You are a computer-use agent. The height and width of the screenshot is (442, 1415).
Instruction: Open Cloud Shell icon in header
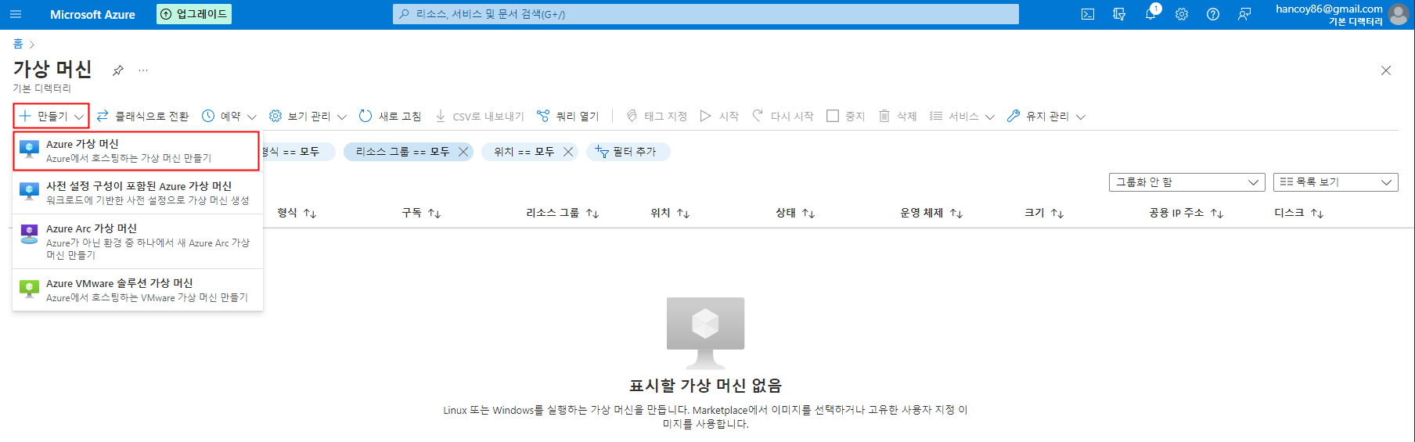[1088, 14]
